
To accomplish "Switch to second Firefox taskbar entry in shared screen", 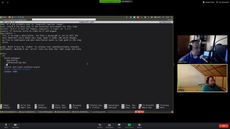I will pos(27,112).
